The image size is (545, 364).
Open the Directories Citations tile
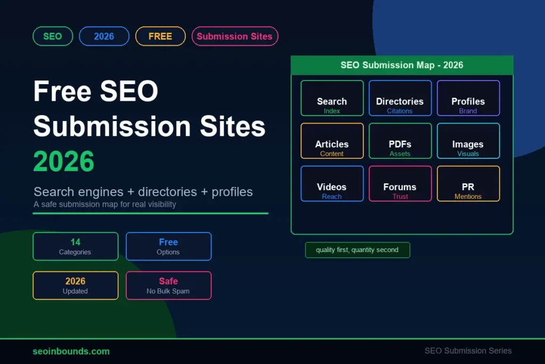pos(400,98)
